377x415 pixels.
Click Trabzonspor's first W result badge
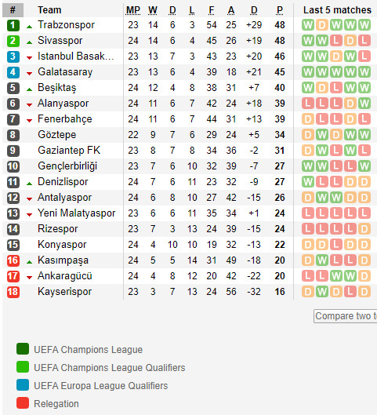click(x=308, y=25)
